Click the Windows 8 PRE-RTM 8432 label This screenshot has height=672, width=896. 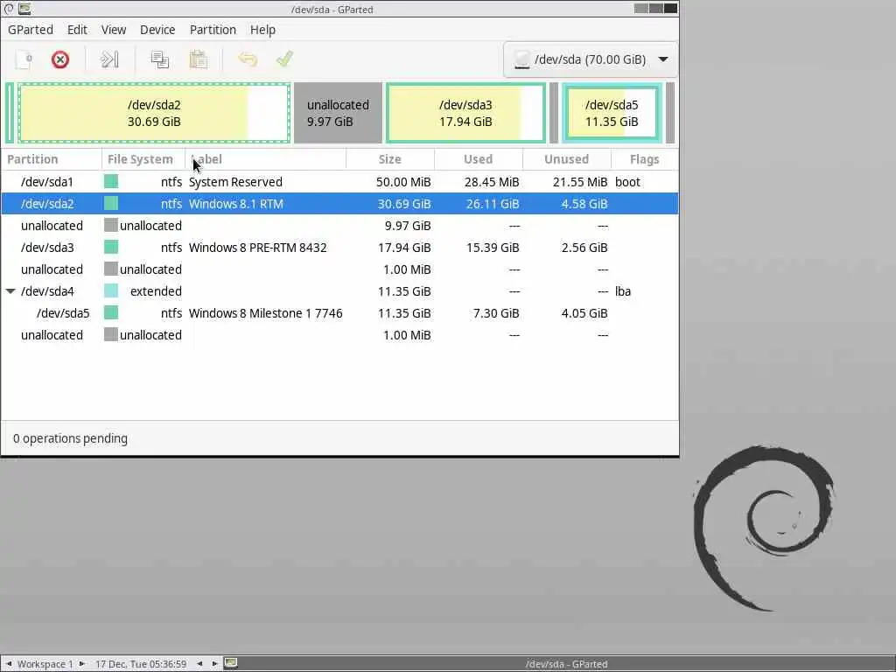click(258, 248)
